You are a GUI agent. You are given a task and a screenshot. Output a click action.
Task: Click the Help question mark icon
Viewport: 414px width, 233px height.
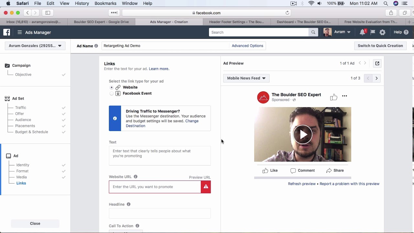coord(406,32)
